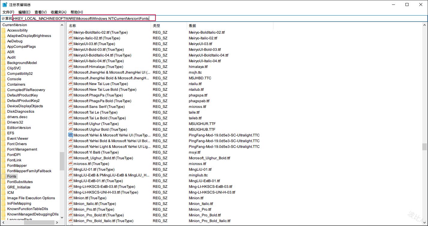Click the folder icon of Fonts key

(x=4, y=176)
